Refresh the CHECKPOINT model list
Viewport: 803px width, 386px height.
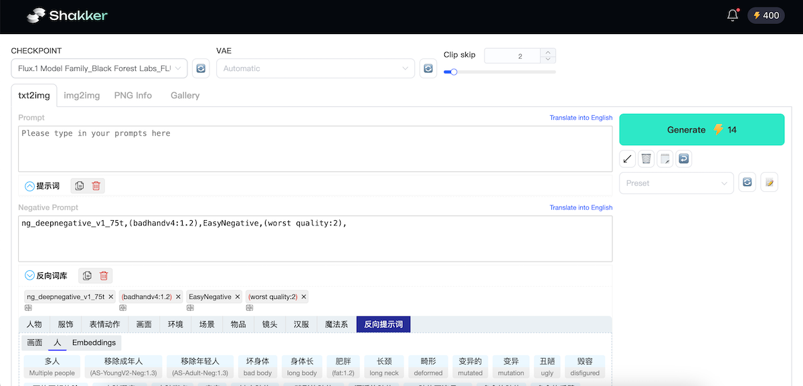pos(201,68)
